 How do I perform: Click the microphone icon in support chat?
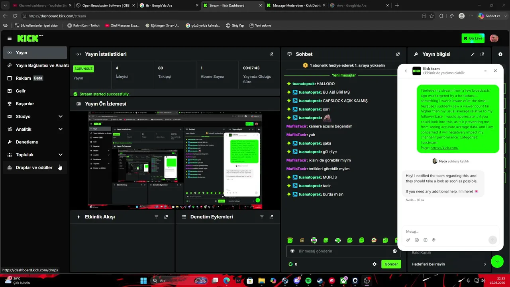click(434, 240)
